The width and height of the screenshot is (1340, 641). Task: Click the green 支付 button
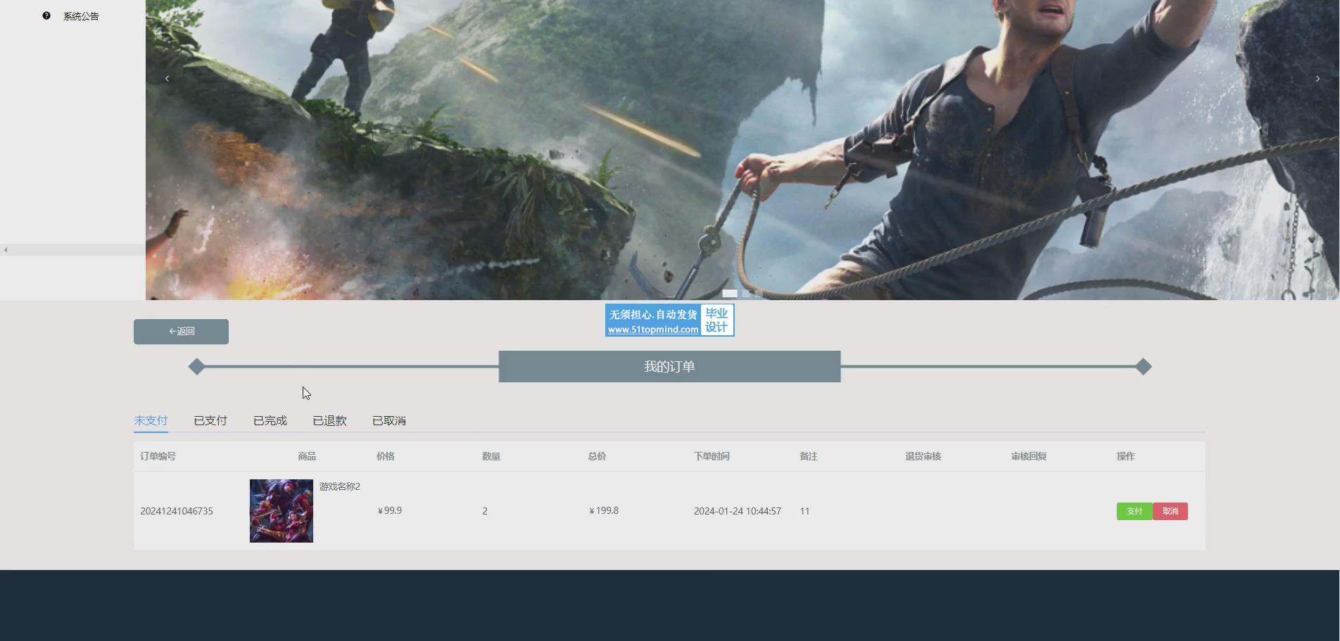1134,511
